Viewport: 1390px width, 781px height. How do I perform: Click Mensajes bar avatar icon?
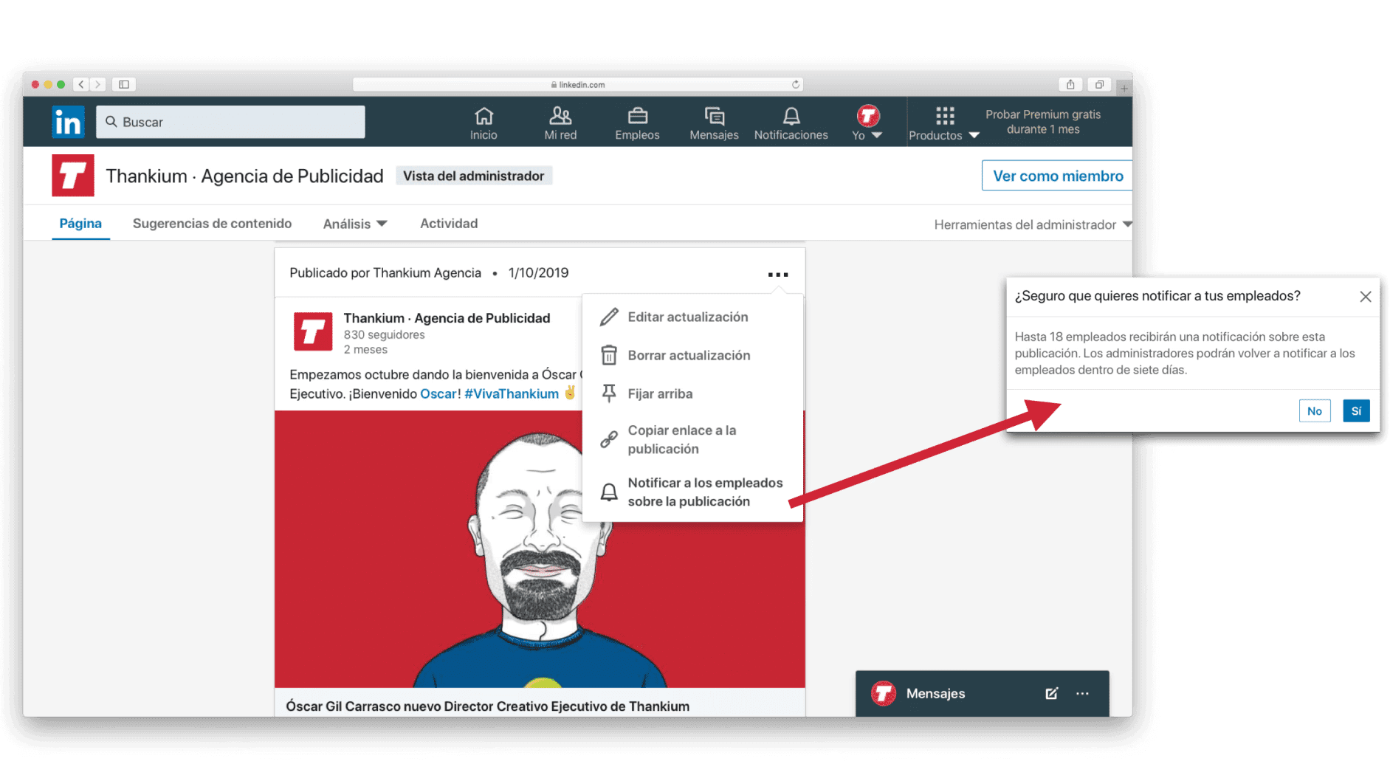tap(884, 693)
